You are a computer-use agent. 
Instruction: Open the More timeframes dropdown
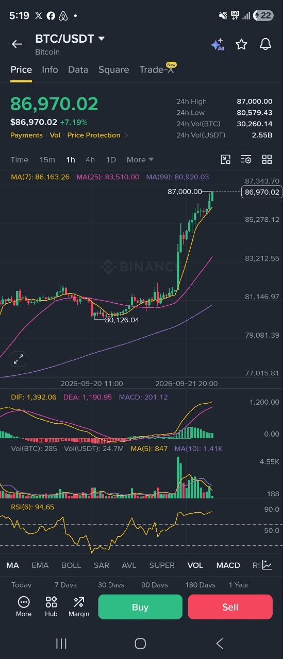tap(140, 160)
